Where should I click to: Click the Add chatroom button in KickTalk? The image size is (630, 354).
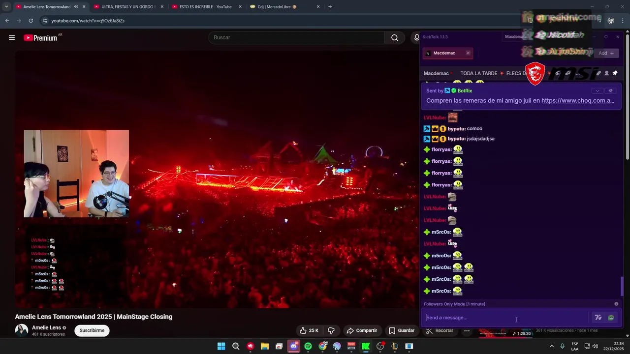[x=606, y=53]
